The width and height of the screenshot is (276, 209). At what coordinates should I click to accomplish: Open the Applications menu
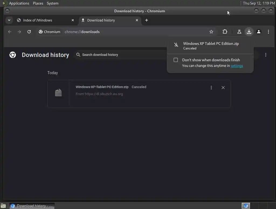[19, 3]
